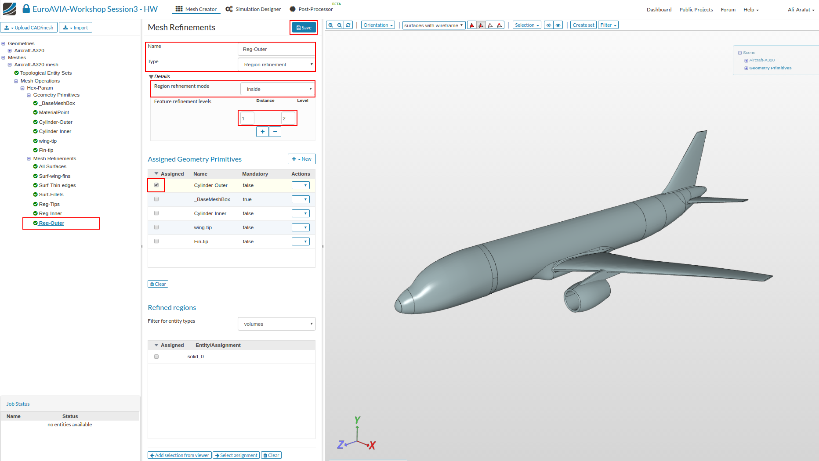
Task: Collapse the Mesh Refinements tree node
Action: click(29, 158)
